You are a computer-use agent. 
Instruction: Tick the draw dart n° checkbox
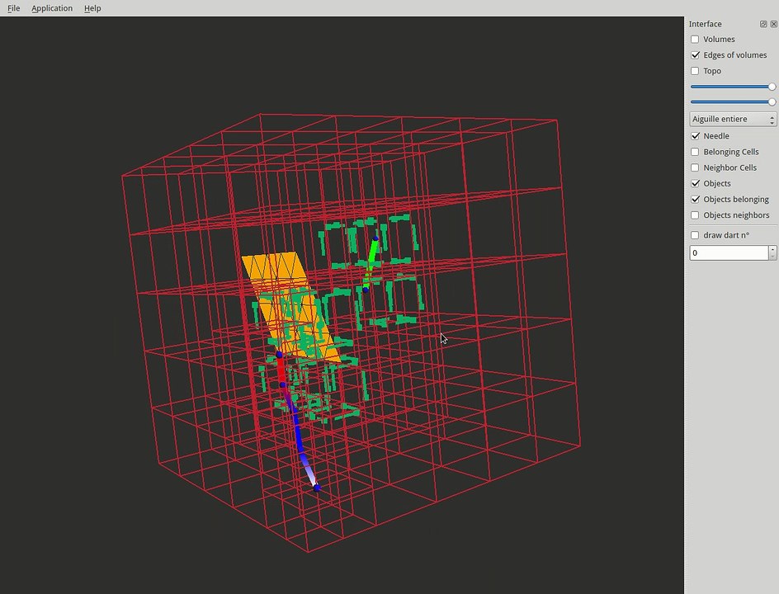pos(695,235)
